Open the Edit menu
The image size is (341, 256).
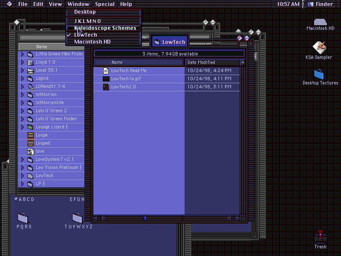[x=38, y=4]
